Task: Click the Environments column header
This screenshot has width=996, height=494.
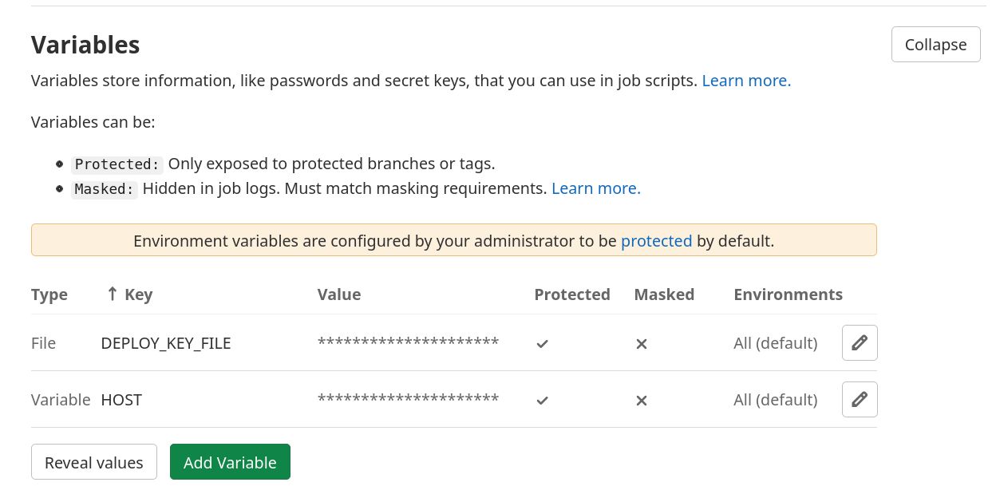Action: coord(788,294)
